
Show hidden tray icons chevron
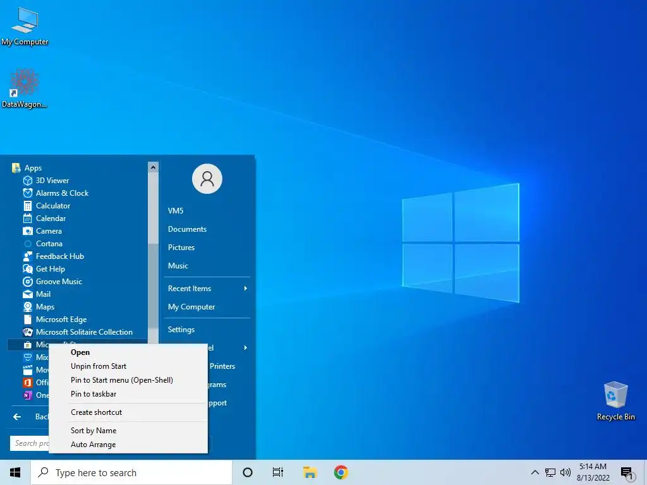click(x=535, y=472)
